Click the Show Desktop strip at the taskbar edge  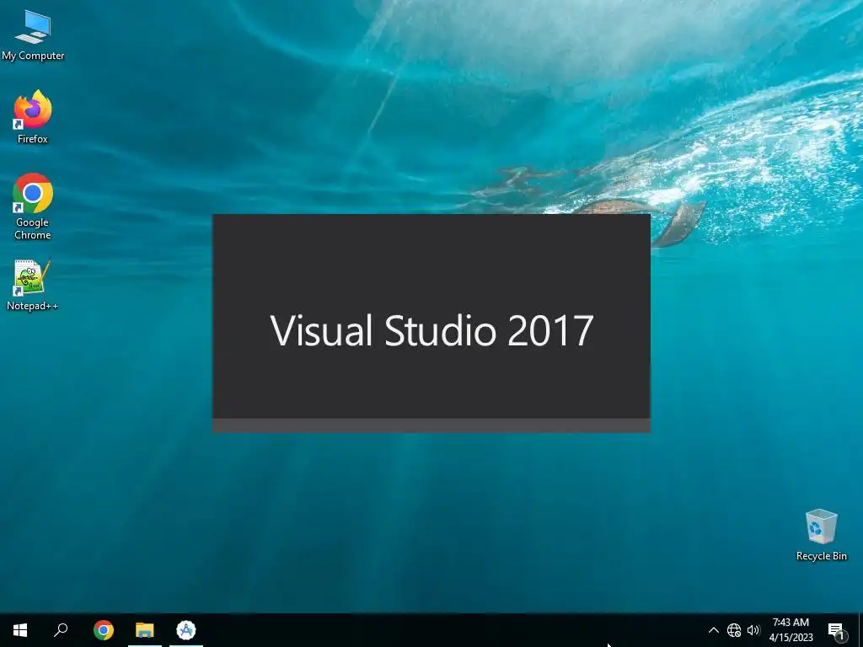pyautogui.click(x=860, y=630)
